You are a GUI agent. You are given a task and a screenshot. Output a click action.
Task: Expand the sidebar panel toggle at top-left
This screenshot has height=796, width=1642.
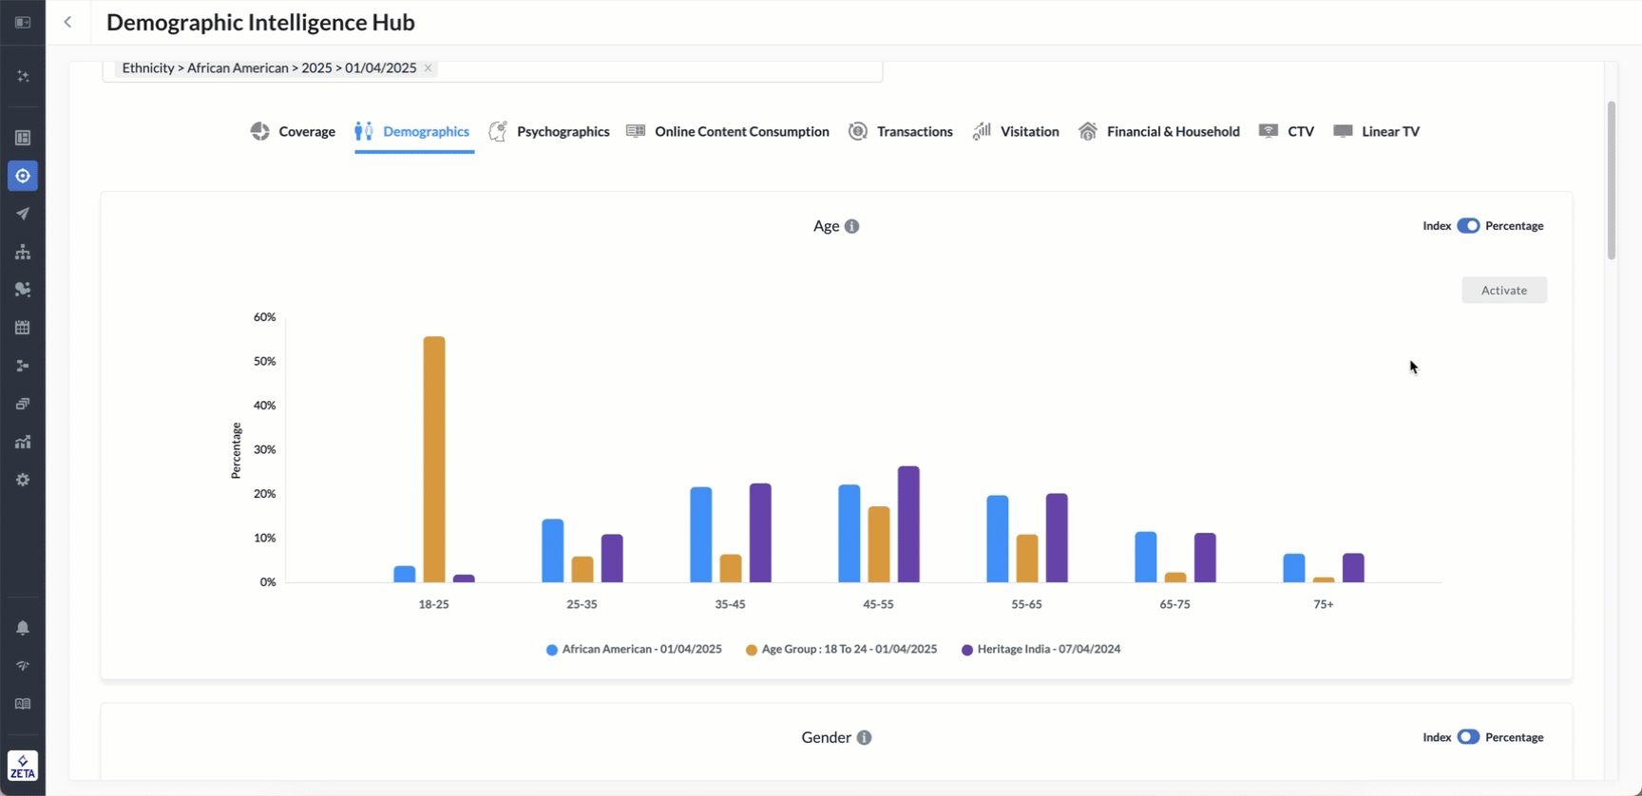coord(23,22)
